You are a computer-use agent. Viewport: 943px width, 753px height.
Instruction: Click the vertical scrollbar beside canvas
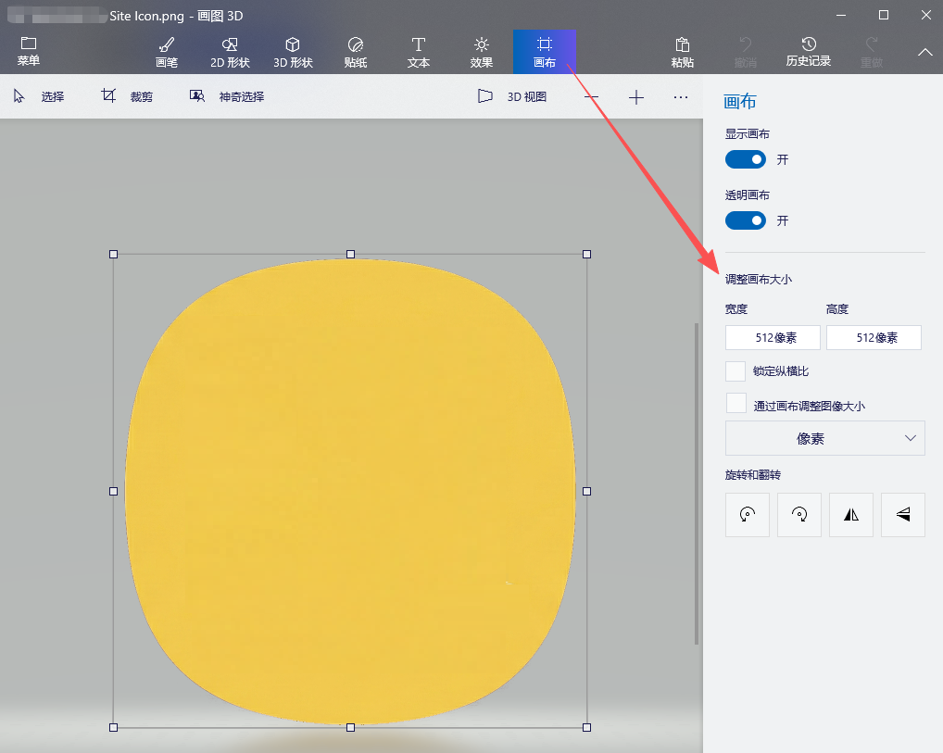pyautogui.click(x=697, y=483)
